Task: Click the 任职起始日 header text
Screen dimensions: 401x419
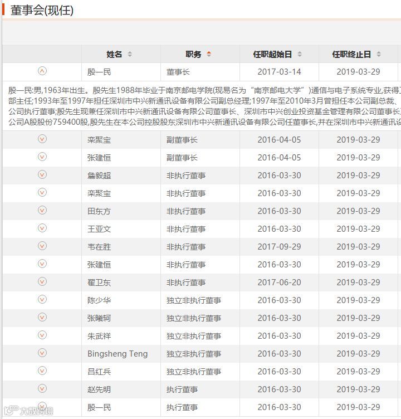Action: 272,54
